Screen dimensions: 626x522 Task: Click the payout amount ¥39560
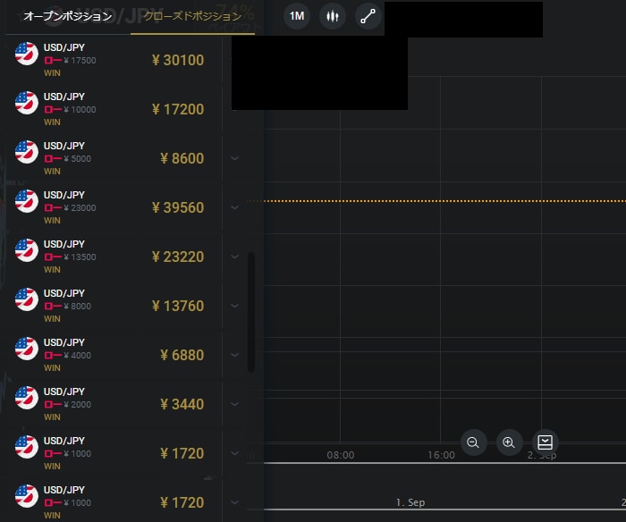coord(178,207)
